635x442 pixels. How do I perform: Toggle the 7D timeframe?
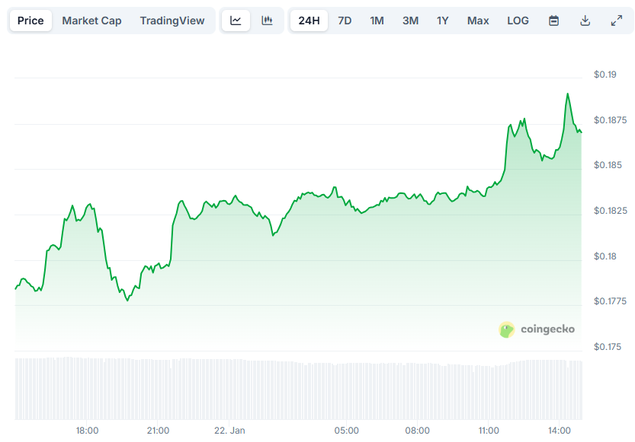coord(344,21)
